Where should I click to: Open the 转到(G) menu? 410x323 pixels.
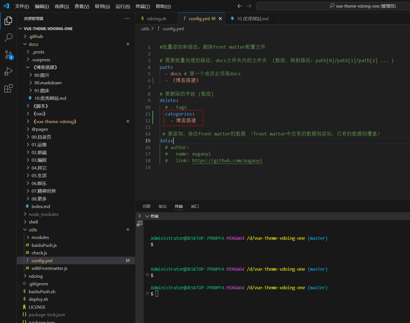pyautogui.click(x=102, y=6)
